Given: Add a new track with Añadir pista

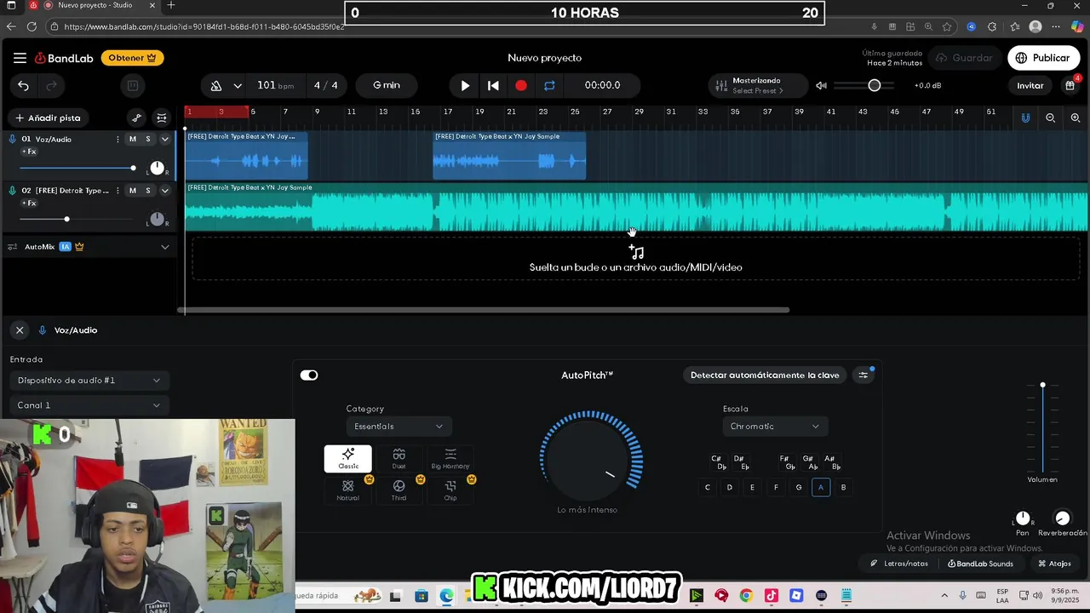Looking at the screenshot, I should coord(48,117).
